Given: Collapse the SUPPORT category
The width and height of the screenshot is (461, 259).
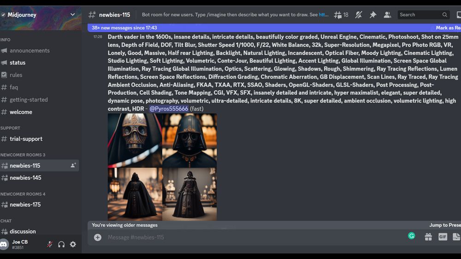Looking at the screenshot, I should [x=10, y=128].
